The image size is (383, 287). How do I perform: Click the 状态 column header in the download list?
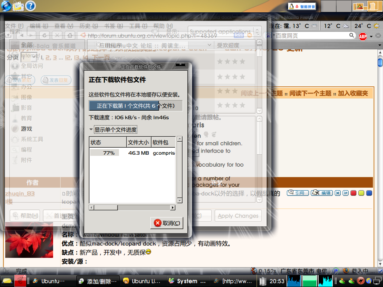[x=108, y=142]
